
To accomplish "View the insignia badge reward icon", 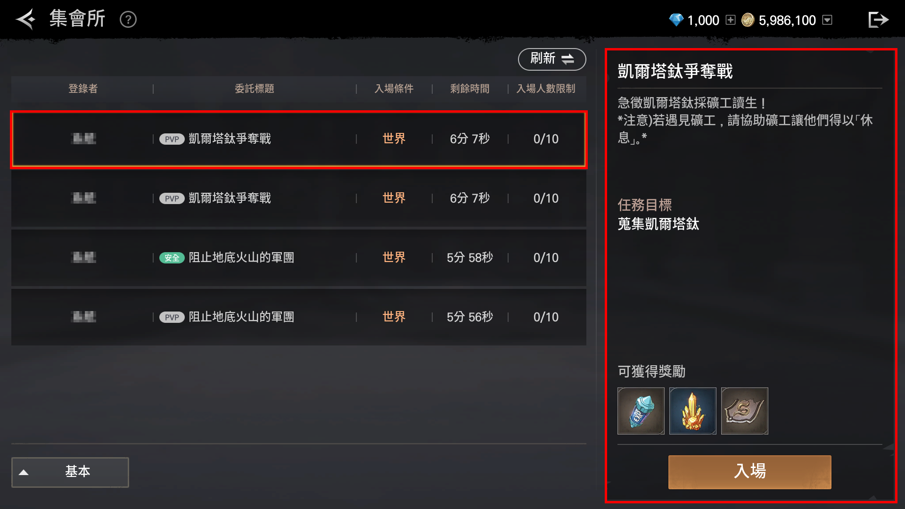I will 745,411.
